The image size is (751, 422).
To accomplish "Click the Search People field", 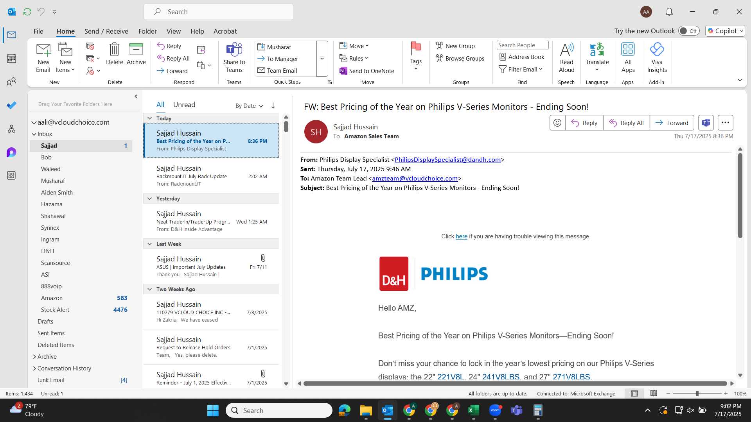I will coord(522,45).
